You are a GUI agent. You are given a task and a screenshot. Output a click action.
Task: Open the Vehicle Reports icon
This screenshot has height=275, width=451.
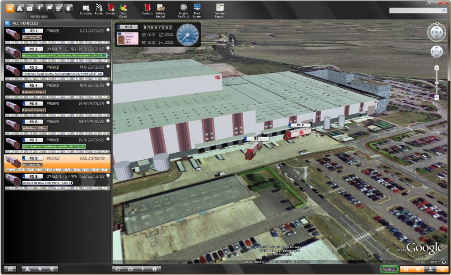(219, 7)
